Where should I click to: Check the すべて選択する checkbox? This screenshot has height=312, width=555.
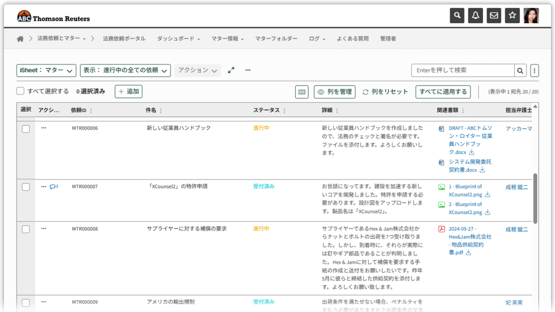coord(20,91)
